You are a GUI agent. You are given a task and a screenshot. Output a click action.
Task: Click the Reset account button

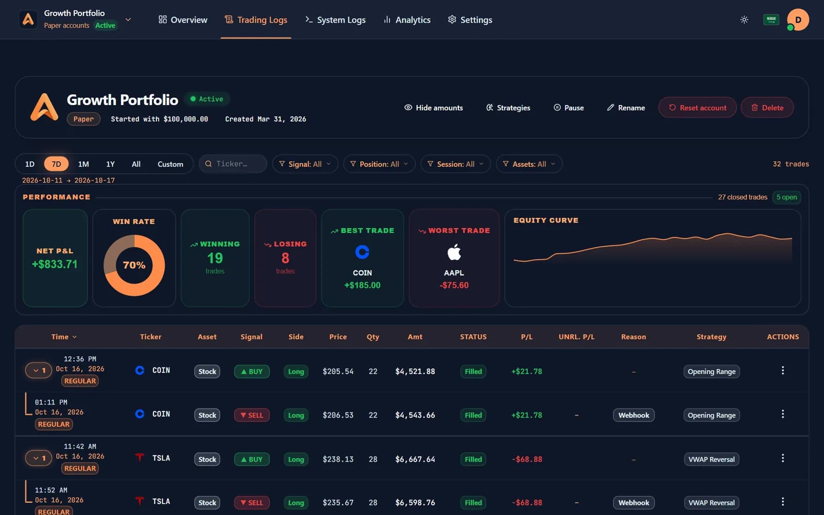point(697,108)
